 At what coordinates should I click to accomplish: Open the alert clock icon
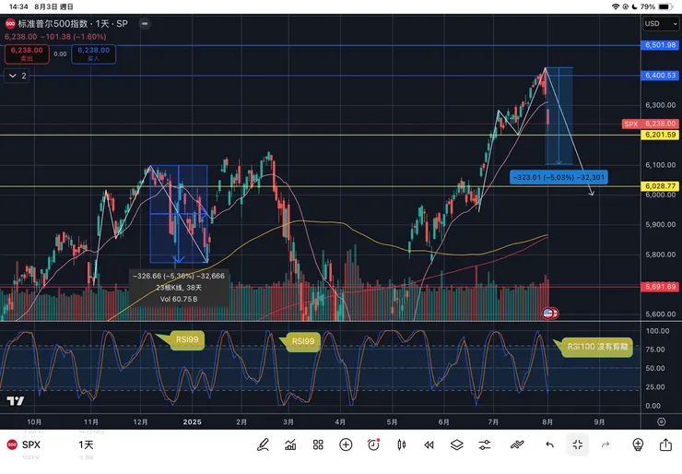[x=373, y=444]
